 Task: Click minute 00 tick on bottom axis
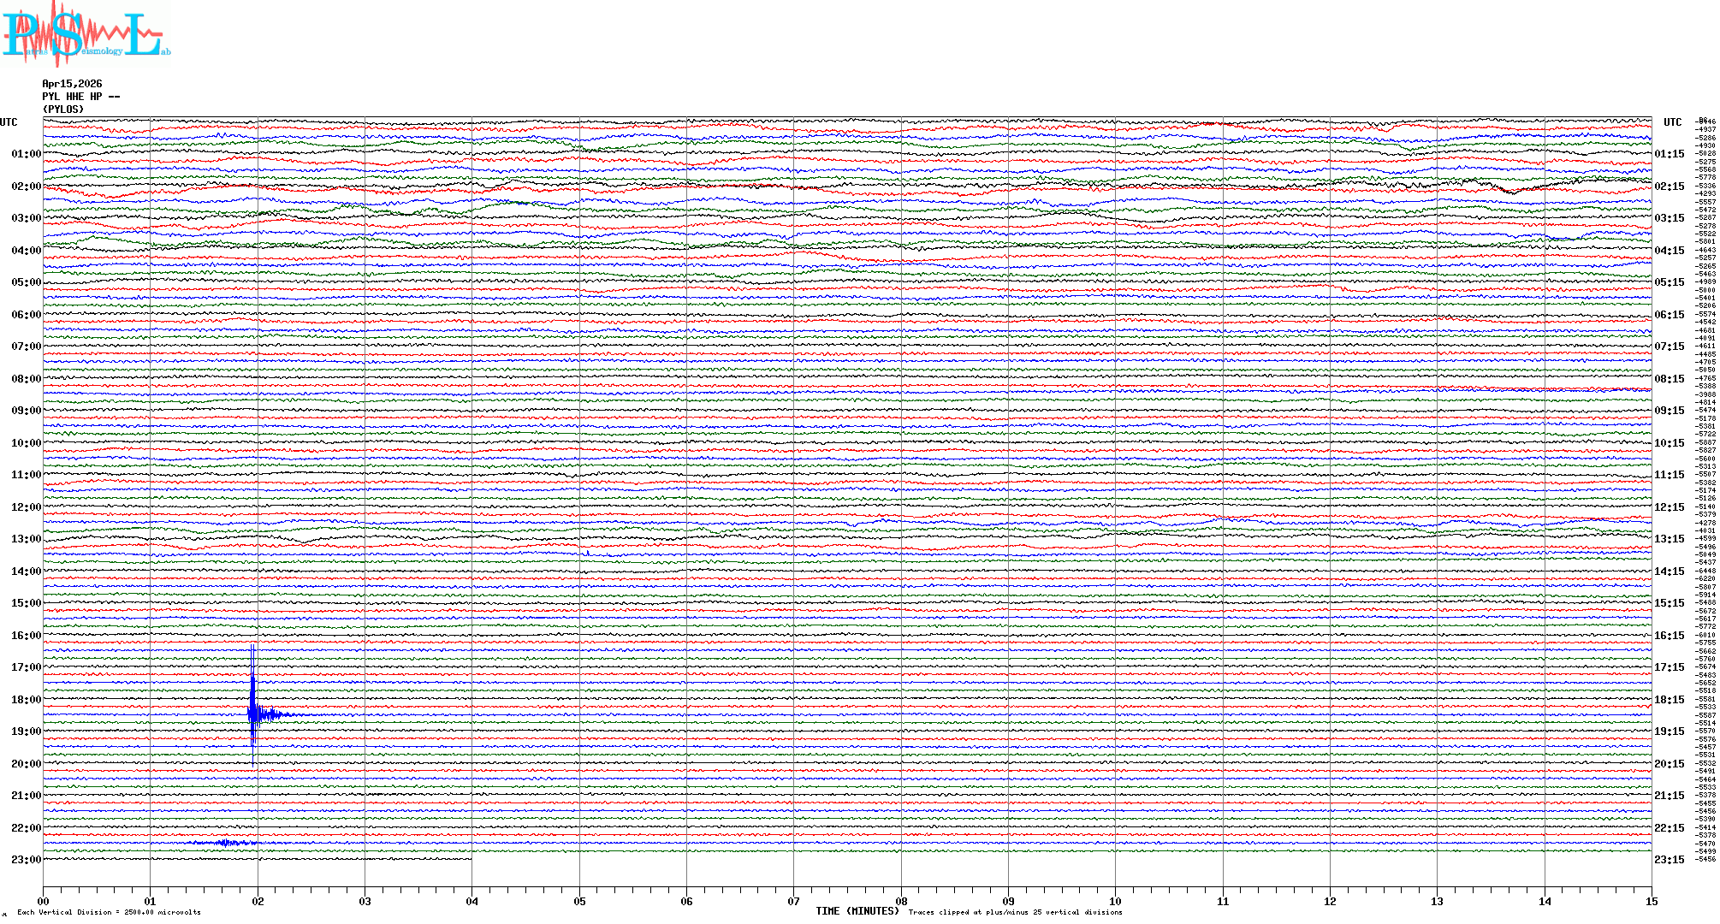(x=44, y=901)
